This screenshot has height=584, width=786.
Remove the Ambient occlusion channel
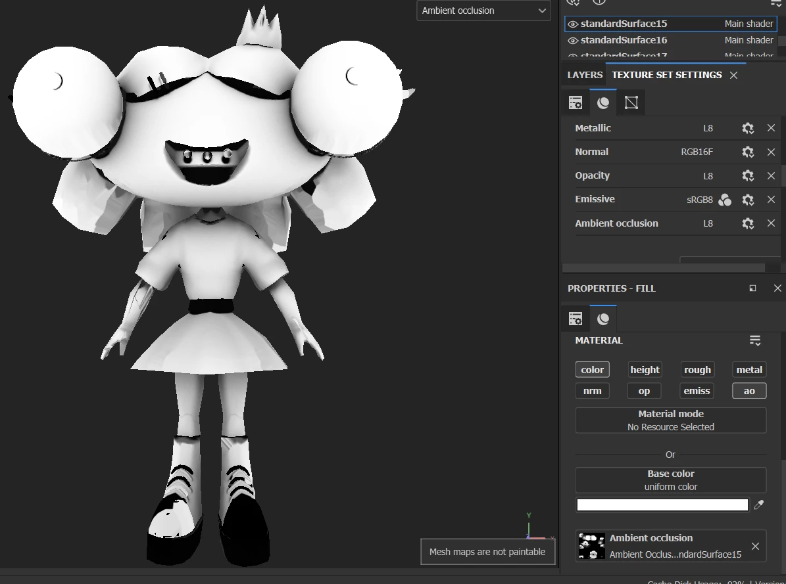tap(771, 223)
